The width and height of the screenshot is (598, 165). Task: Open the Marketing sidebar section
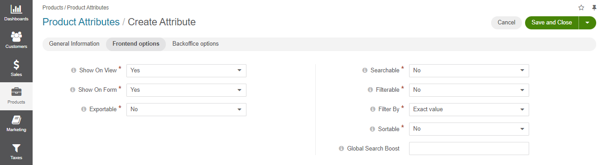16,124
